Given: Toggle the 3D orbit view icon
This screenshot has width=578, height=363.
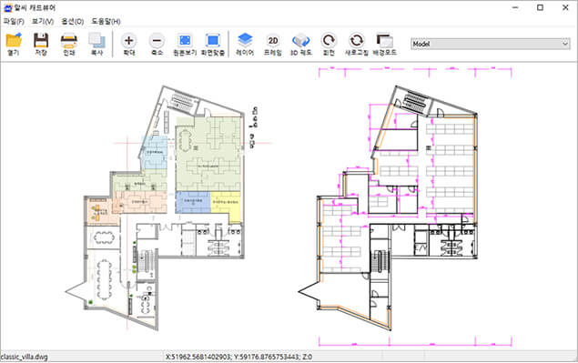Looking at the screenshot, I should [x=301, y=41].
